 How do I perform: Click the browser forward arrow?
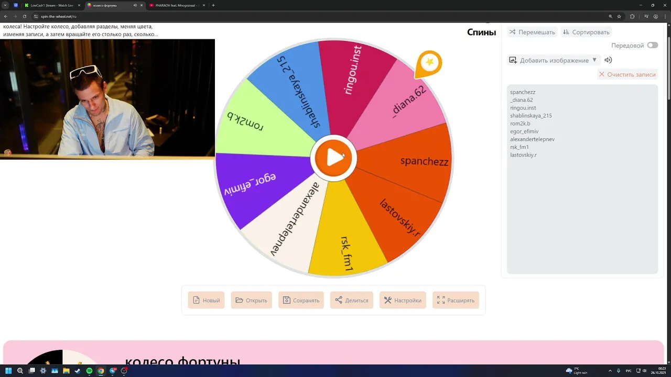click(x=15, y=16)
